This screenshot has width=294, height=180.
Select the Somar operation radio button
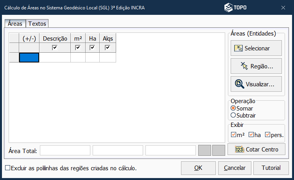(x=233, y=108)
